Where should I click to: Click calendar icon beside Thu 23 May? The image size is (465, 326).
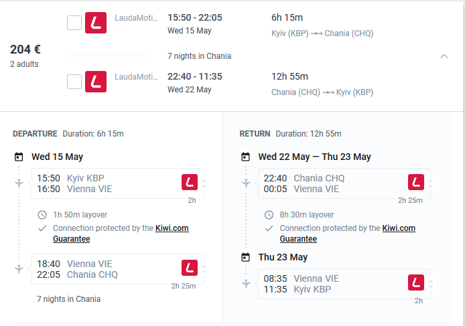click(246, 258)
